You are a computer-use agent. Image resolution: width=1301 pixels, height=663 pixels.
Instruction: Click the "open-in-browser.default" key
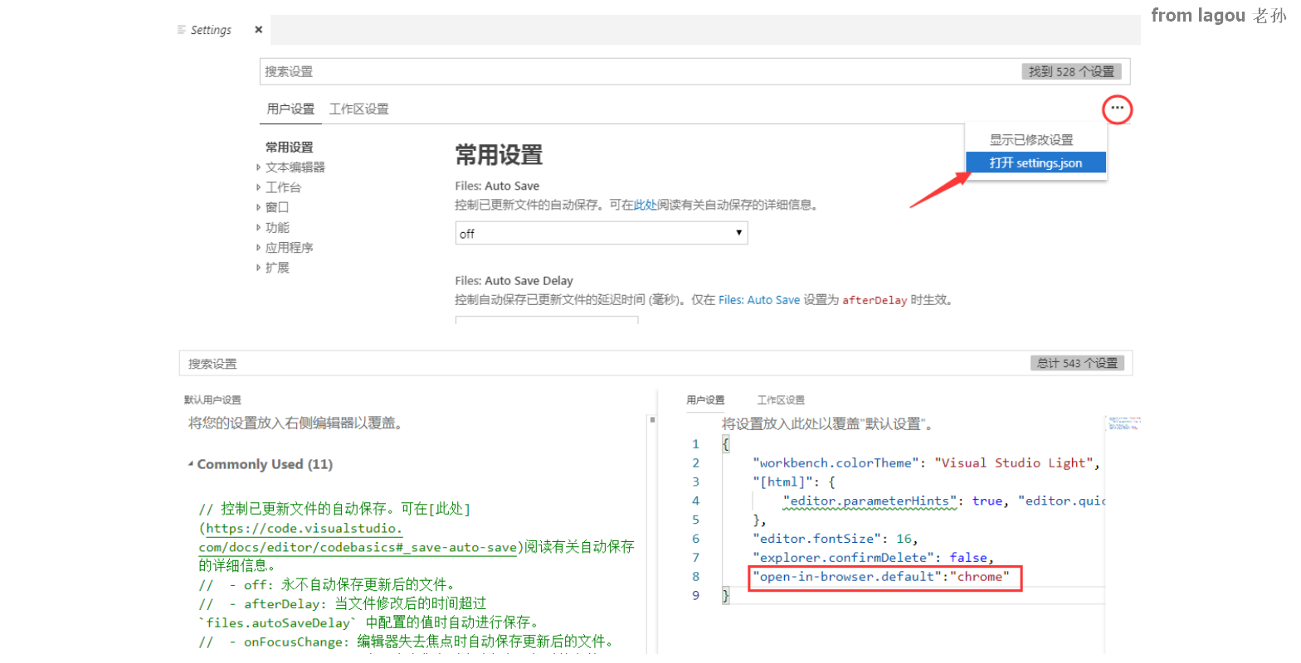tap(847, 577)
